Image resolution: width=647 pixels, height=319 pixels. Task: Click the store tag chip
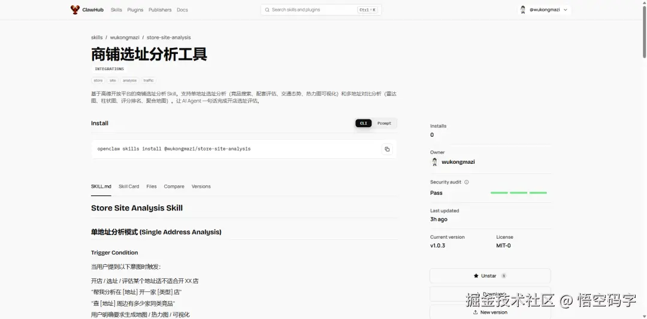(98, 80)
